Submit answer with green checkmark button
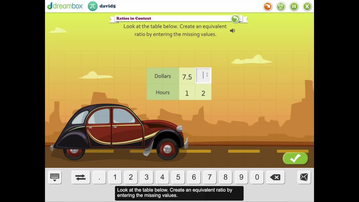Image resolution: width=359 pixels, height=202 pixels. pyautogui.click(x=295, y=159)
